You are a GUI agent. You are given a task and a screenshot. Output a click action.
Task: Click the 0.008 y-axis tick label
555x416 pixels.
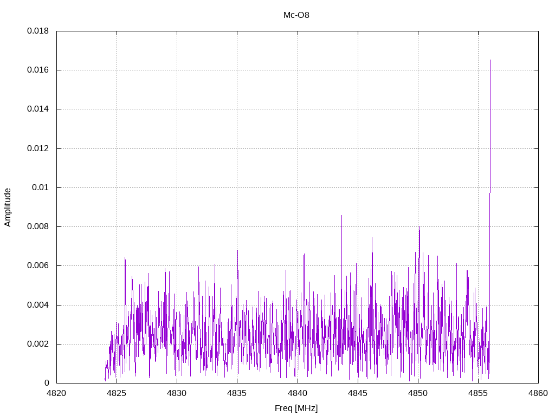click(x=38, y=226)
